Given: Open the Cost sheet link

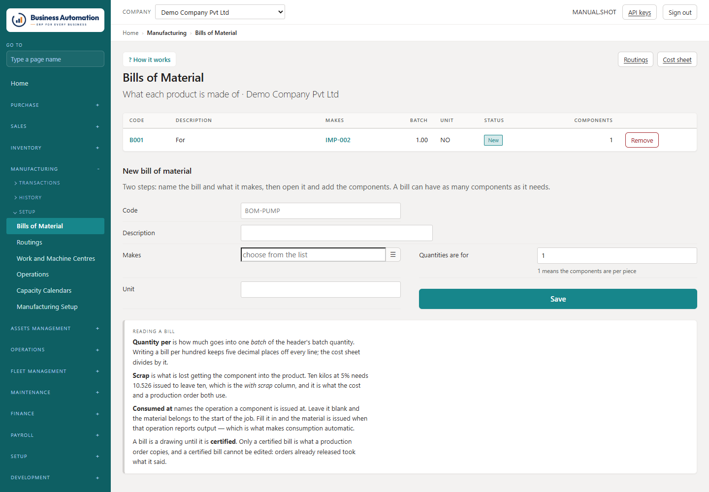Looking at the screenshot, I should coord(677,60).
